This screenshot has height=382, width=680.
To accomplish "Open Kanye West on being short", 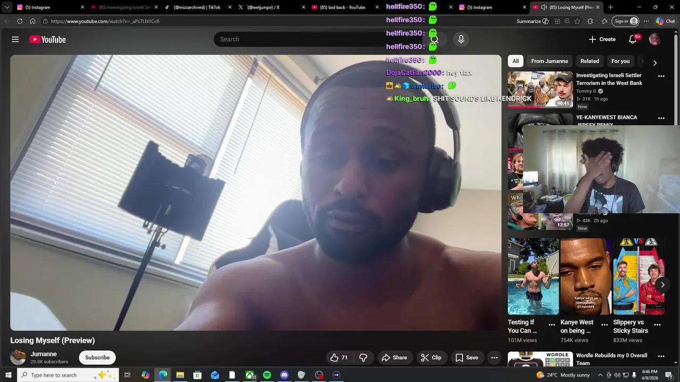I will [x=586, y=276].
